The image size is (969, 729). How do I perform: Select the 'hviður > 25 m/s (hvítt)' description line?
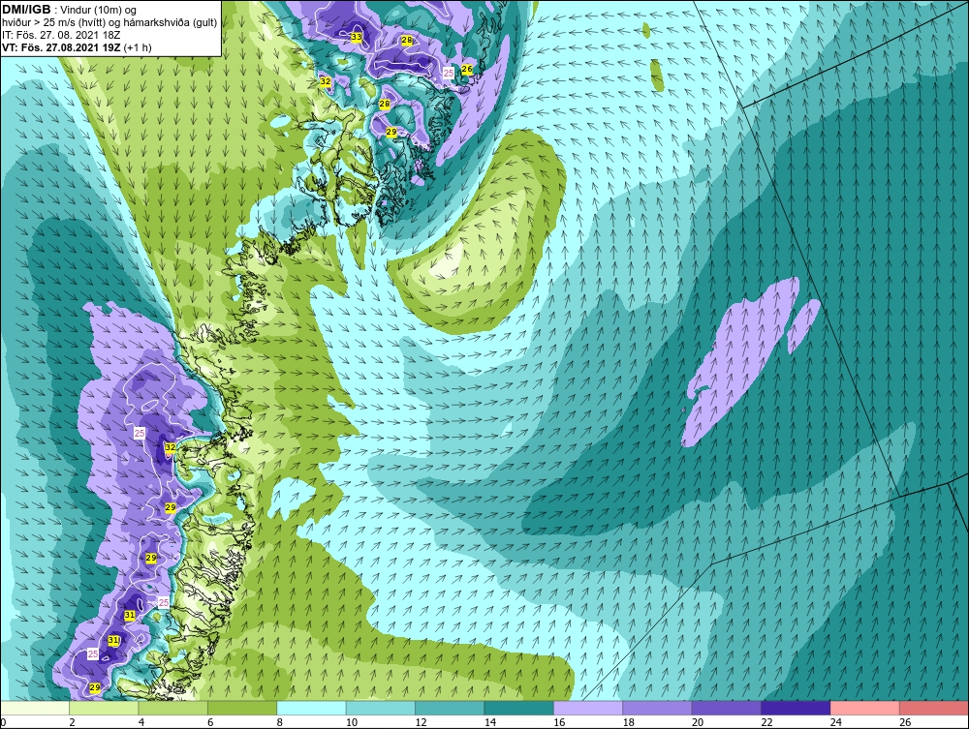pos(109,22)
